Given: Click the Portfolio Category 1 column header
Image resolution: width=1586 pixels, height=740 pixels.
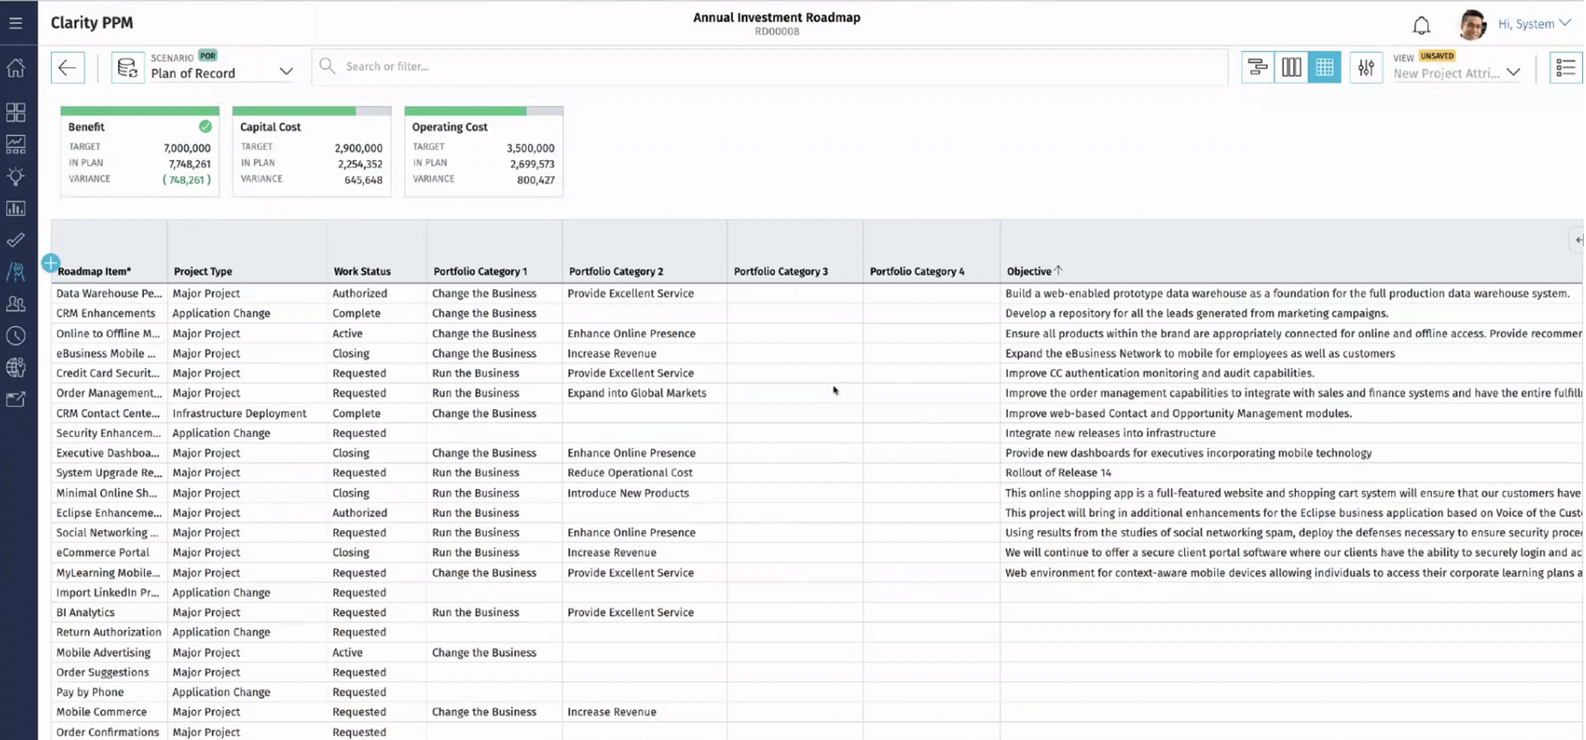Looking at the screenshot, I should 480,271.
